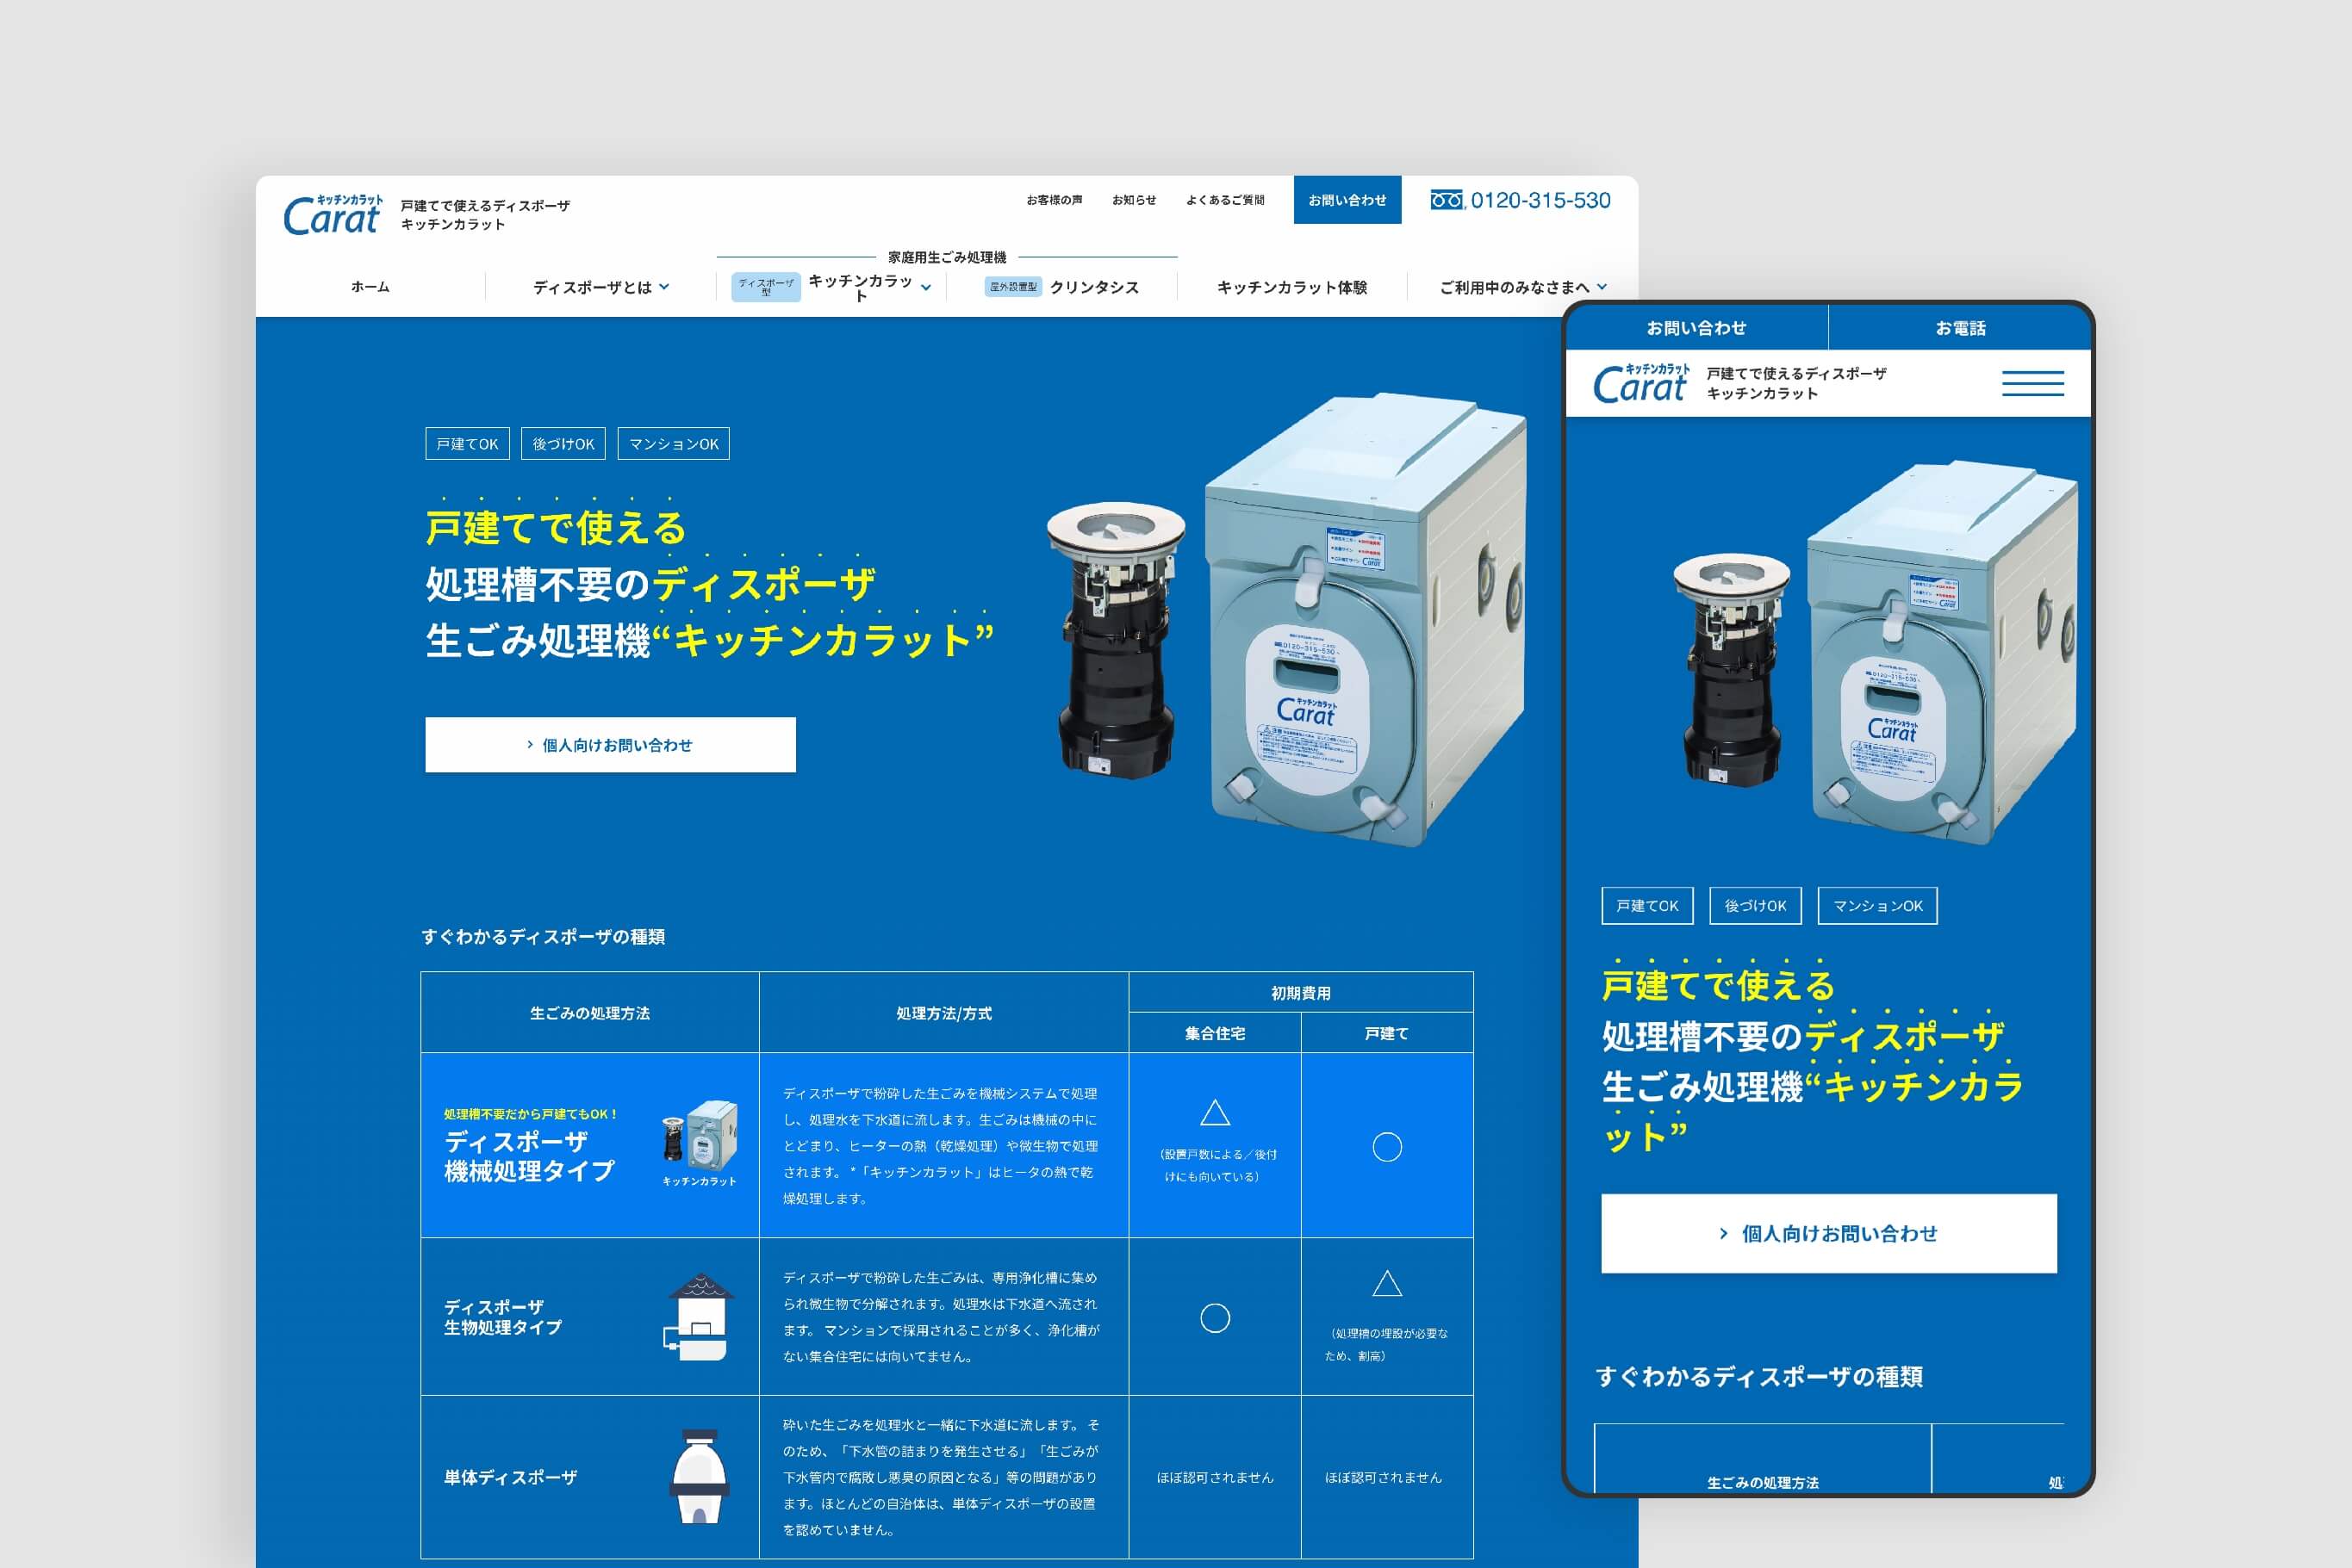Viewport: 2352px width, 1568px height.
Task: Click the Carat logo in mobile mockup header
Action: [1640, 384]
